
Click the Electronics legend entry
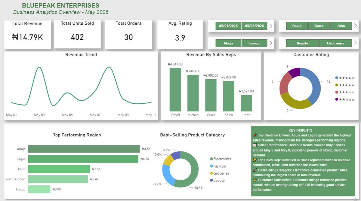[x=221, y=159]
